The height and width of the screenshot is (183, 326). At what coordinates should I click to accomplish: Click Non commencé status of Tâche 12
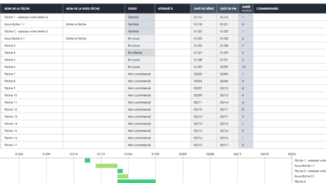[x=140, y=109]
